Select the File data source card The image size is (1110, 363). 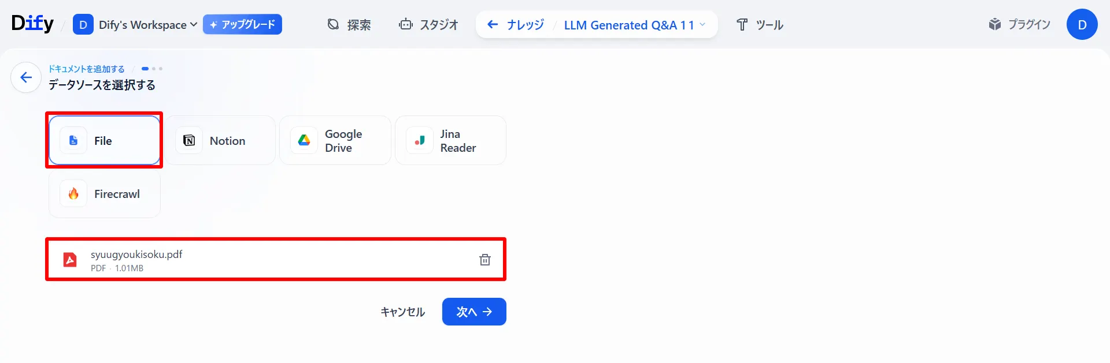[104, 140]
